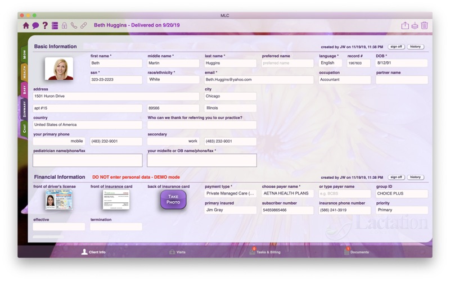Open race/ethnicity dropdown showing White
The width and height of the screenshot is (450, 281).
173,79
